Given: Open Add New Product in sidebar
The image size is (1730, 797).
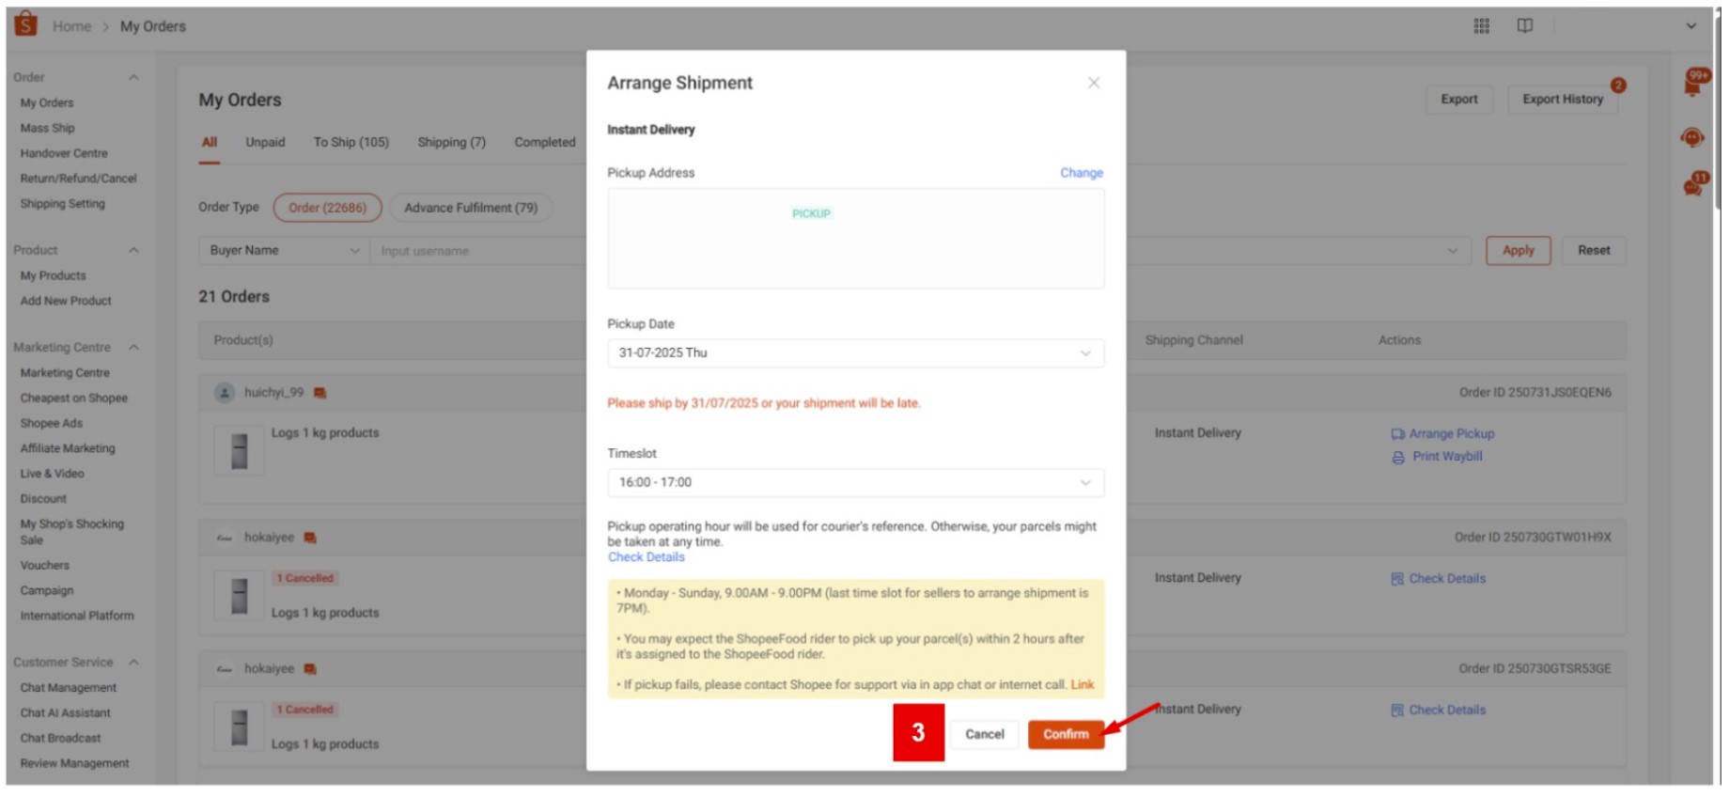Looking at the screenshot, I should coord(66,302).
